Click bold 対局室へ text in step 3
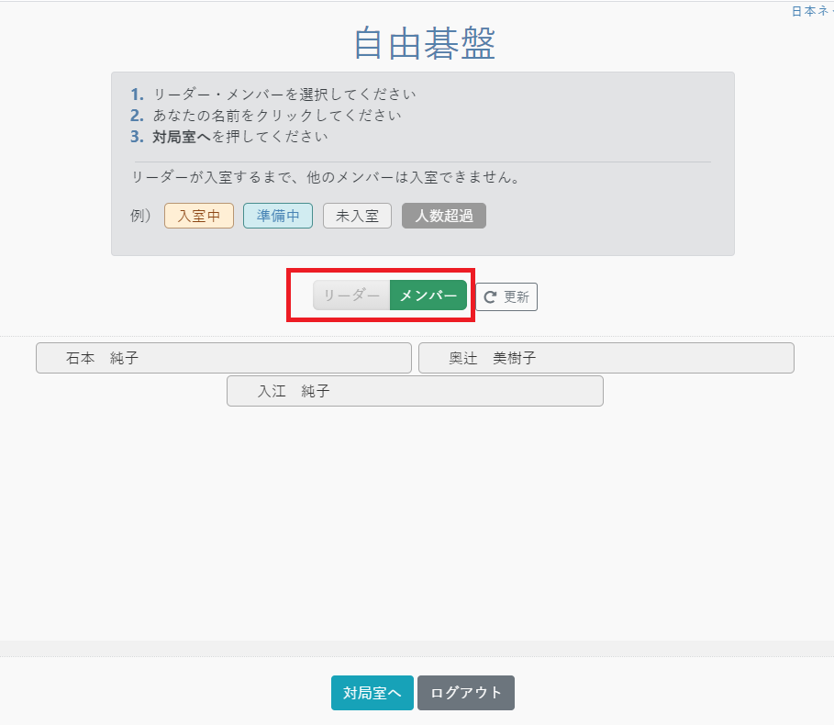The image size is (834, 725). tap(182, 137)
